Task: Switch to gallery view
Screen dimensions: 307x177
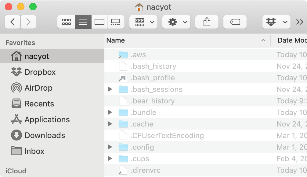Action: tap(116, 22)
